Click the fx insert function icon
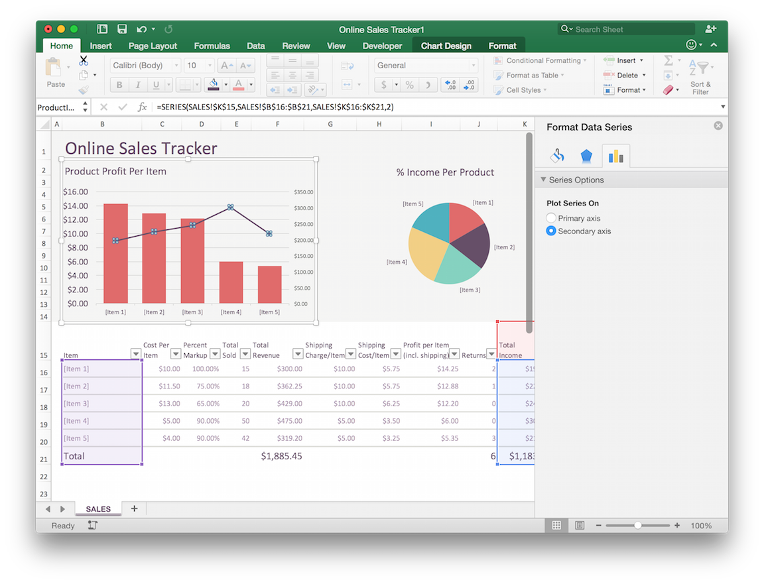This screenshot has height=584, width=764. (x=142, y=107)
